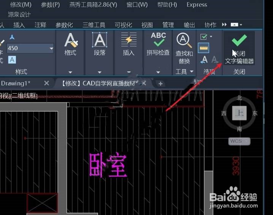Screen dimensions: 273x215
Task: Open the 窗口(W) menu
Action: pos(137,5)
